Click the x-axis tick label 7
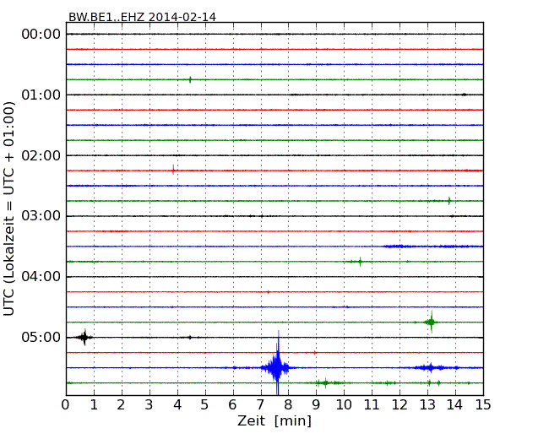Viewport: 549px width, 439px height. 260,405
